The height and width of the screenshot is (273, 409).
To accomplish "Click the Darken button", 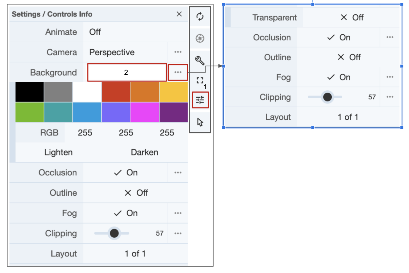I will click(x=144, y=152).
